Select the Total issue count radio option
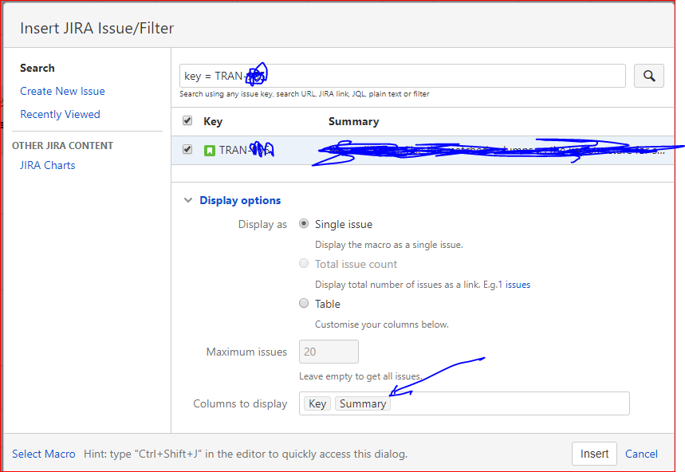The width and height of the screenshot is (685, 472). point(304,263)
